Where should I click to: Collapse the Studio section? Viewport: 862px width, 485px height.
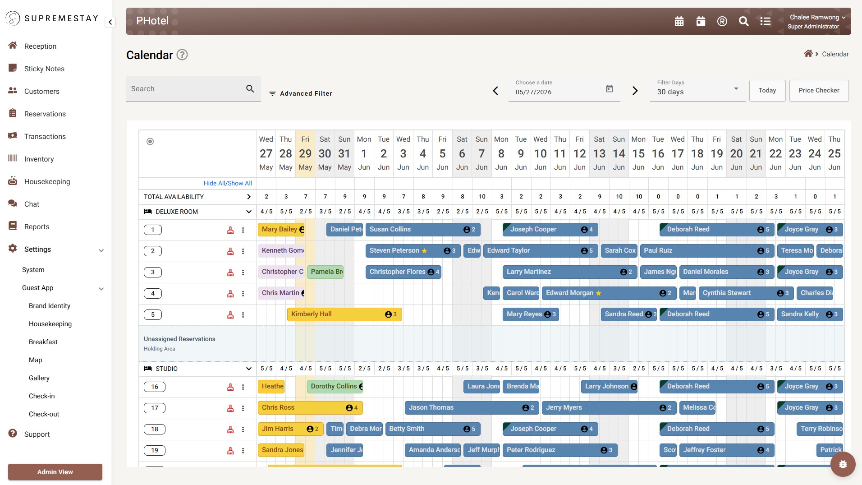coord(248,369)
